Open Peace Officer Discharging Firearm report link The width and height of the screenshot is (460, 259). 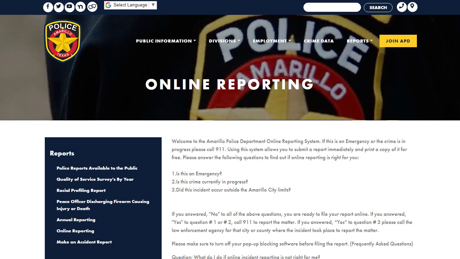pos(103,205)
